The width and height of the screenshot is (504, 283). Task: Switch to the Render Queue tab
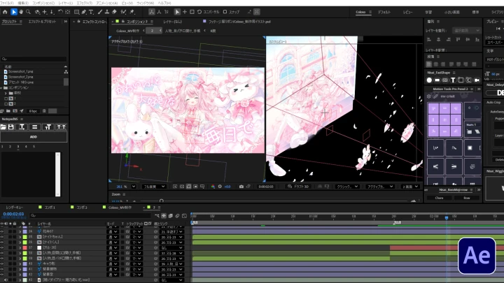click(15, 208)
